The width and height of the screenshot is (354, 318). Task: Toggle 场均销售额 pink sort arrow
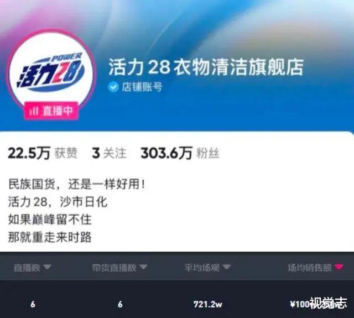coord(339,267)
